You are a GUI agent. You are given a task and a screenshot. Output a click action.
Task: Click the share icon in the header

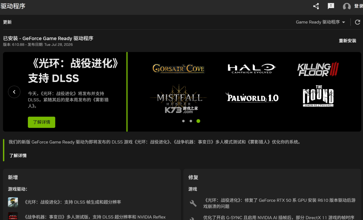316,6
